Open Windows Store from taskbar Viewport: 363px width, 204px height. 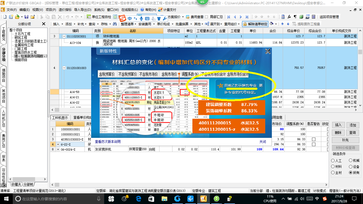[151, 198]
